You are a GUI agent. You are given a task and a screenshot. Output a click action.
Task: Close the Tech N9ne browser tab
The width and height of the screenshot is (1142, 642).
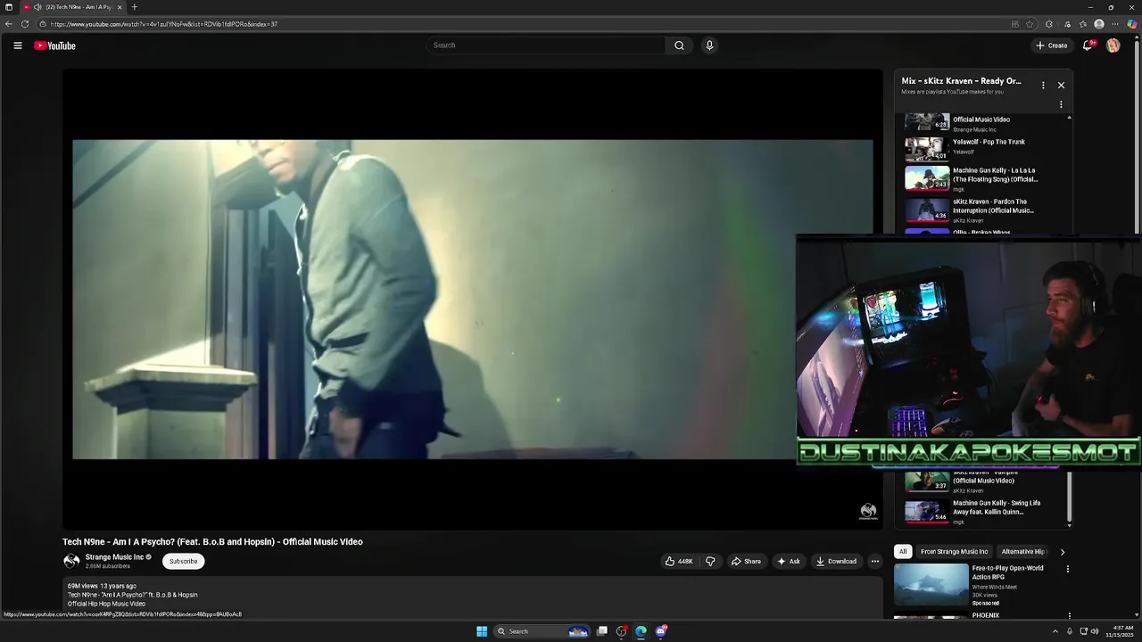click(x=120, y=7)
